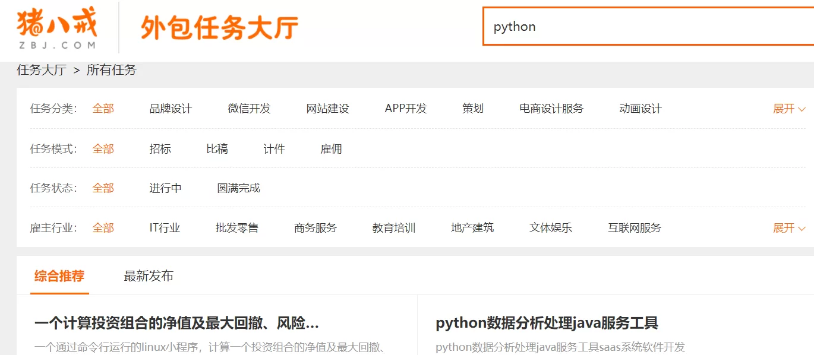
Task: Expand the 任务分类 category list
Action: point(788,109)
